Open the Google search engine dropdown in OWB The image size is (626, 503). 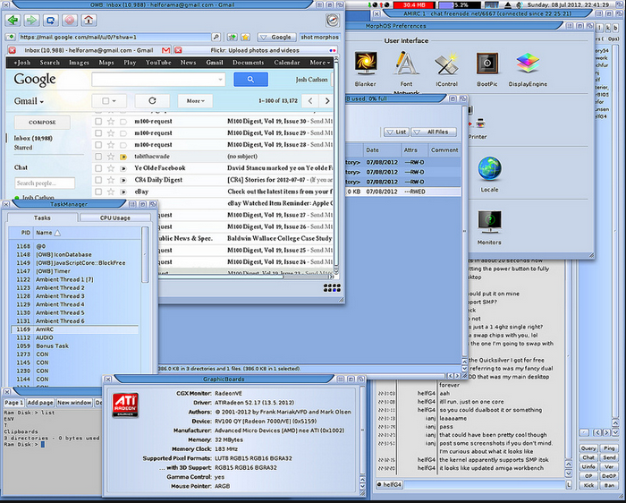point(276,38)
